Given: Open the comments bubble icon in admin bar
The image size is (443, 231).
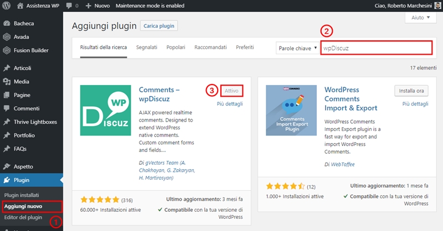Looking at the screenshot, I should 69,6.
